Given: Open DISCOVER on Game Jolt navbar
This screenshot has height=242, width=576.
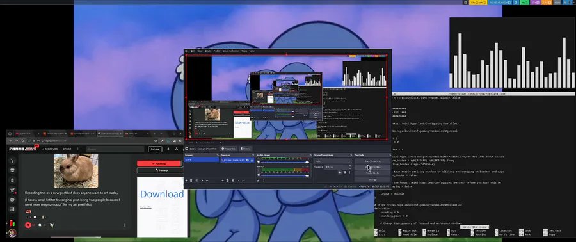Looking at the screenshot, I should coord(50,149).
